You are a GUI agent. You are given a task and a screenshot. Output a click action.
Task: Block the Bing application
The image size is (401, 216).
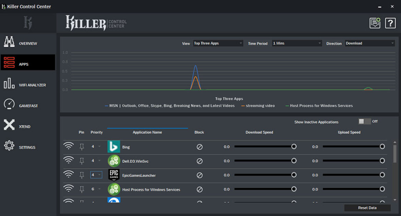click(x=200, y=147)
